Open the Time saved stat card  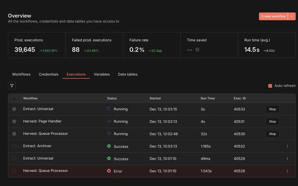coord(209,45)
